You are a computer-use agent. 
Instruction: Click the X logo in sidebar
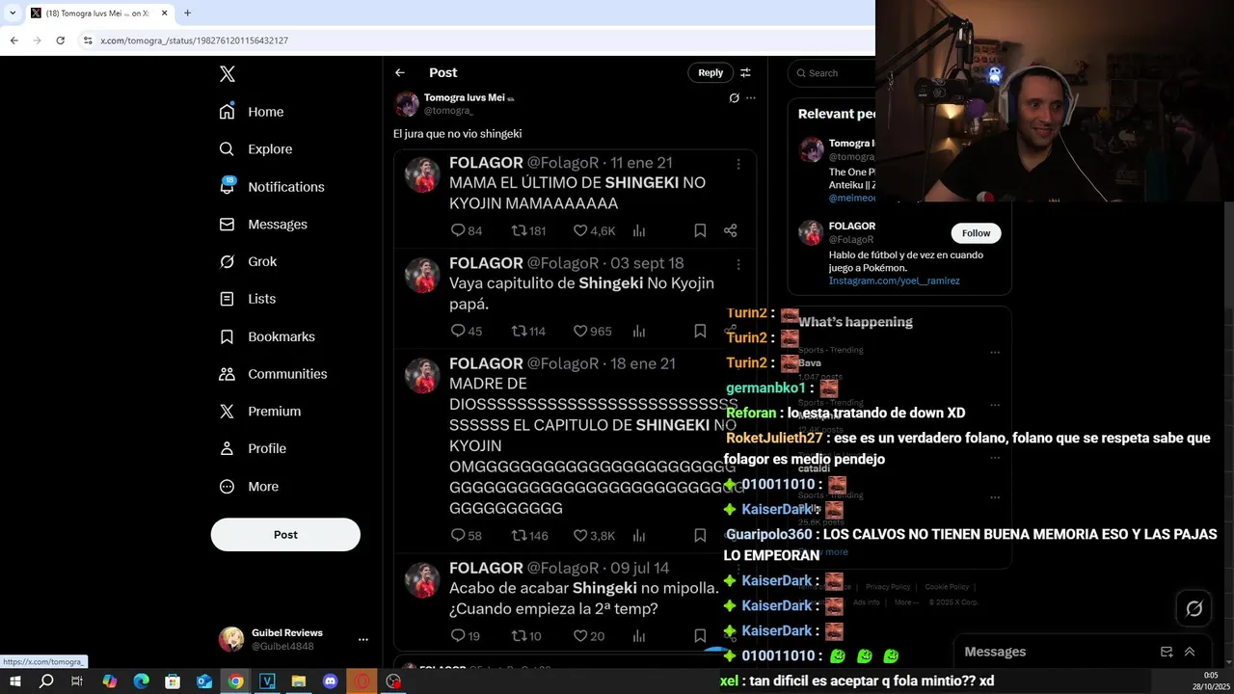(227, 73)
